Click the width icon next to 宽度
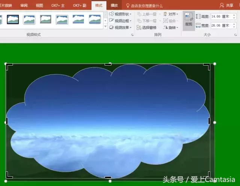The height and width of the screenshot is (186, 240). [x=198, y=25]
